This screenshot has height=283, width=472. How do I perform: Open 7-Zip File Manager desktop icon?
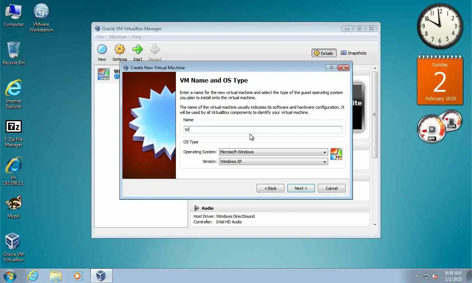(x=14, y=133)
